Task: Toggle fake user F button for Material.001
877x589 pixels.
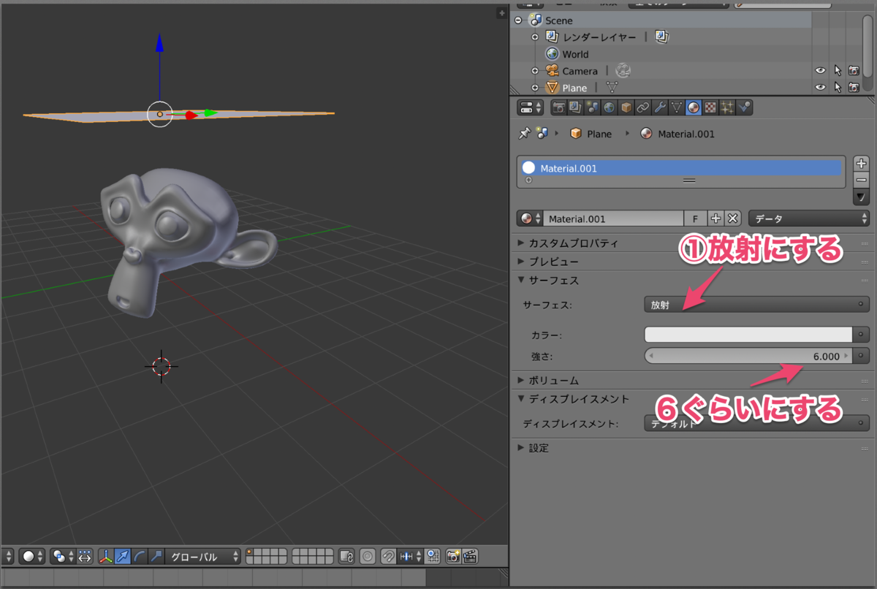Action: pyautogui.click(x=695, y=218)
